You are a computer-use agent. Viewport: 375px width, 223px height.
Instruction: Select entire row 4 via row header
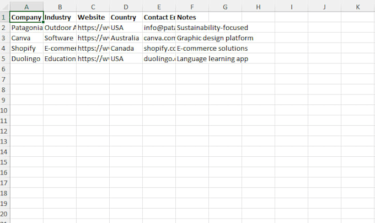click(5, 48)
